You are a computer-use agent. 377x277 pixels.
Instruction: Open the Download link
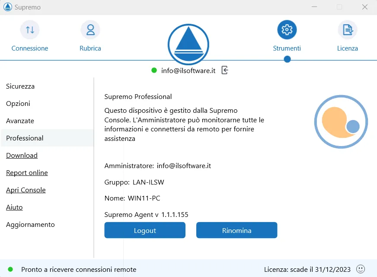pyautogui.click(x=22, y=155)
